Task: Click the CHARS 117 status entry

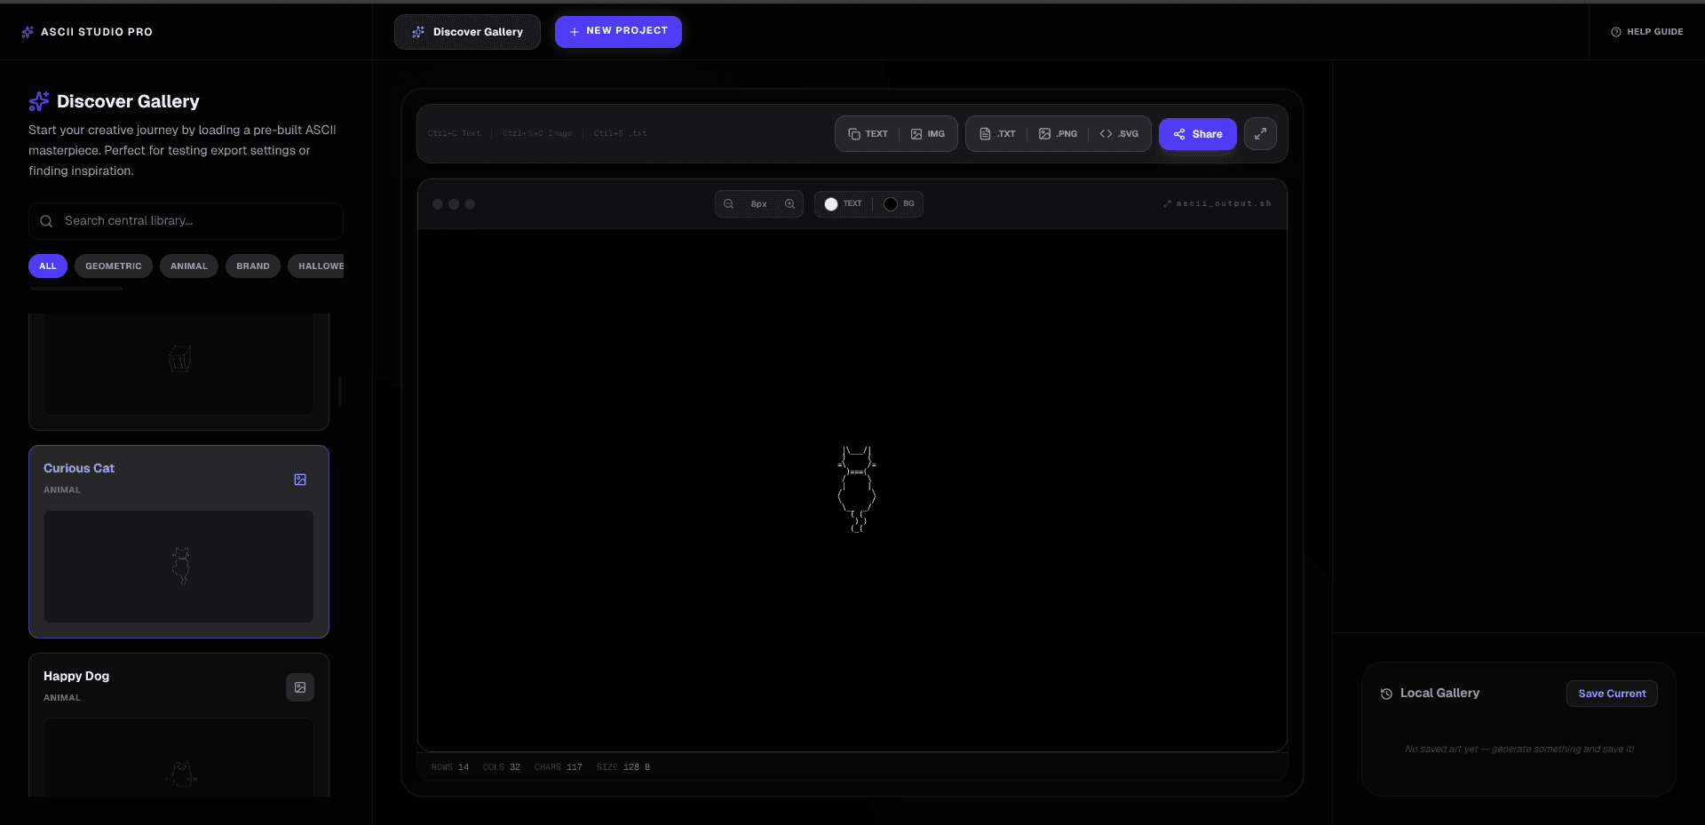Action: click(559, 767)
